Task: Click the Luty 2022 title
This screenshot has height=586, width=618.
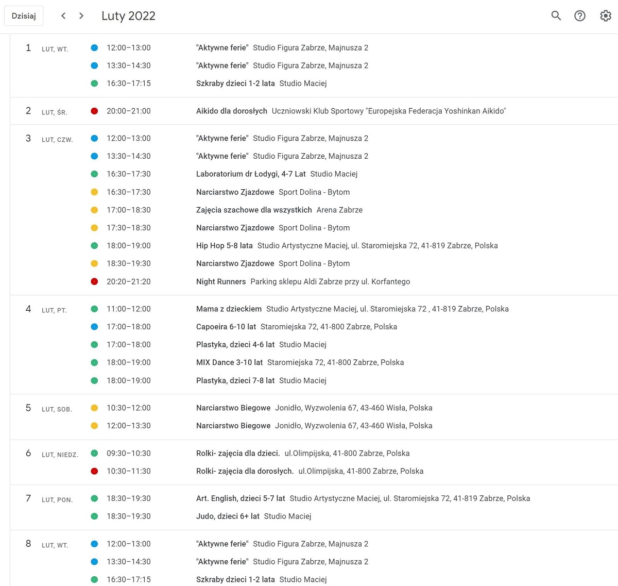Action: (x=128, y=16)
